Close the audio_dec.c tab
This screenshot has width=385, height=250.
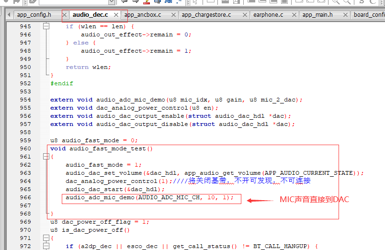pos(116,15)
